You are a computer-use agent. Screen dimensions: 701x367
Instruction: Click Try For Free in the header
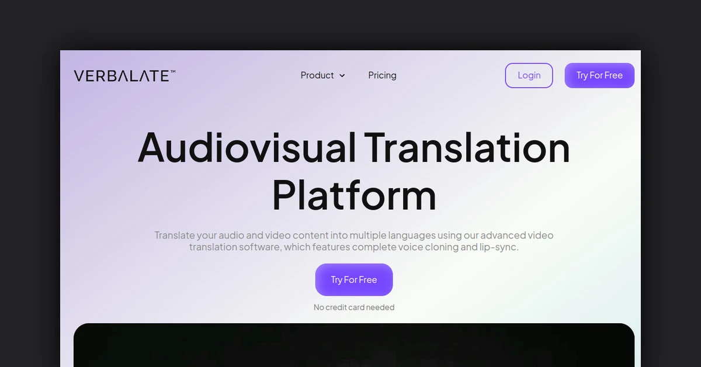[x=599, y=75]
